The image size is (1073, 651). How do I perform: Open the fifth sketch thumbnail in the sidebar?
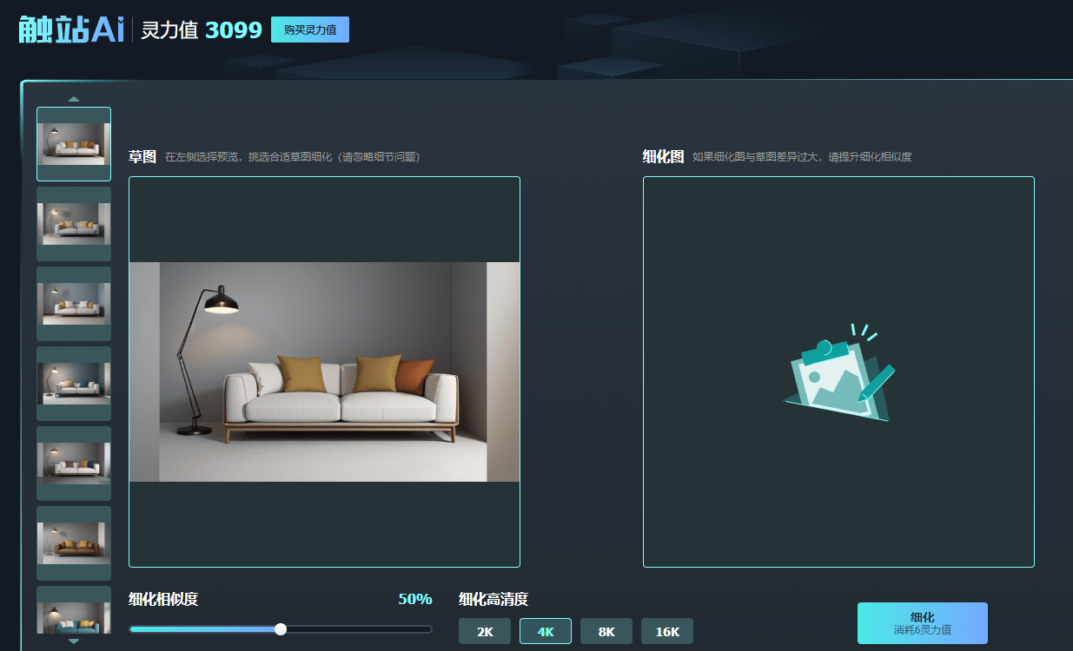(x=74, y=464)
